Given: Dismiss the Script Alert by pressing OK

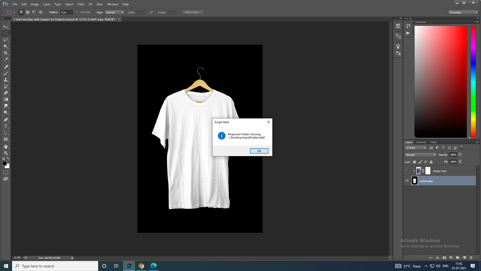Looking at the screenshot, I should (x=259, y=151).
